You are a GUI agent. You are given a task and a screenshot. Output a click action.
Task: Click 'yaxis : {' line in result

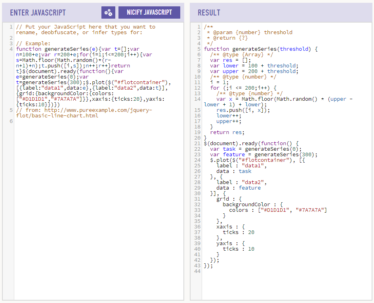(231, 244)
